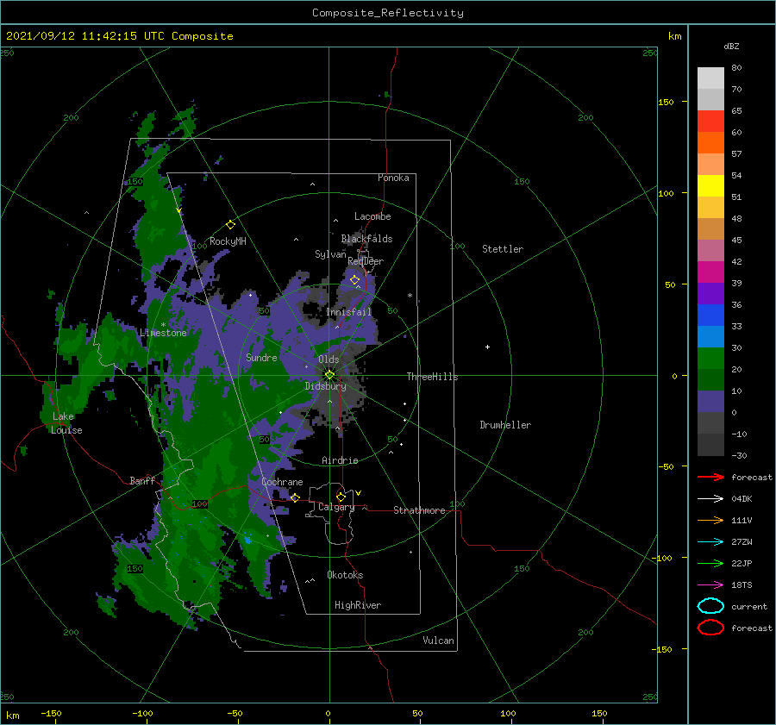
Task: Click the red forecast ellipse legend icon
Action: point(710,628)
